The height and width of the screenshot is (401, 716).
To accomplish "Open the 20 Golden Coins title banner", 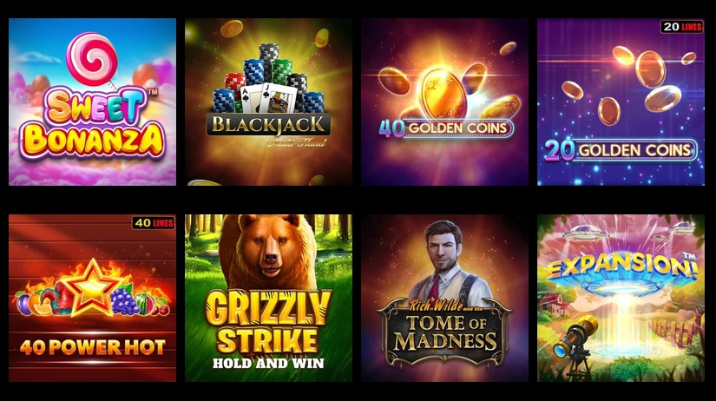I will click(621, 150).
